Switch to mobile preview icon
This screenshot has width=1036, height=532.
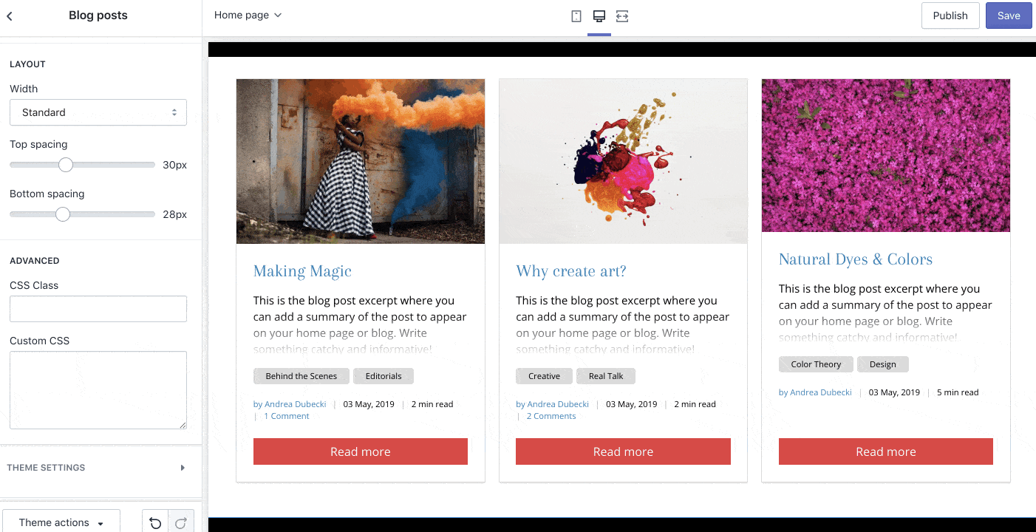pyautogui.click(x=576, y=16)
